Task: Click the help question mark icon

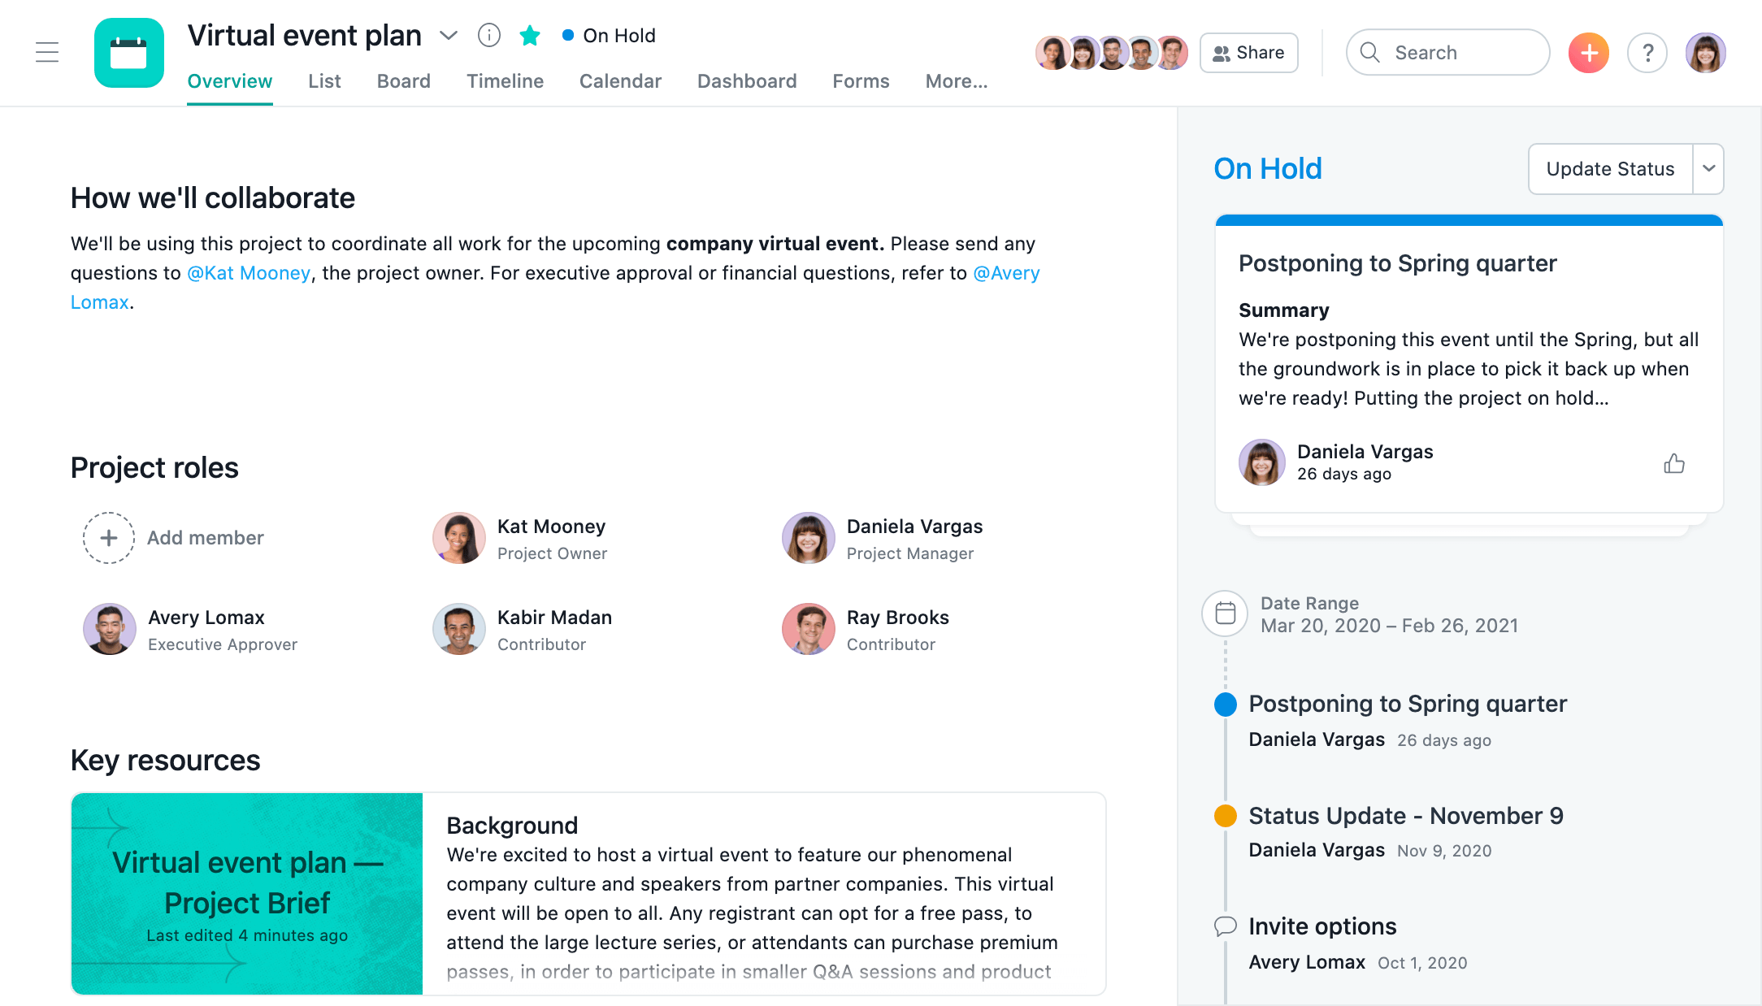Action: [x=1648, y=52]
